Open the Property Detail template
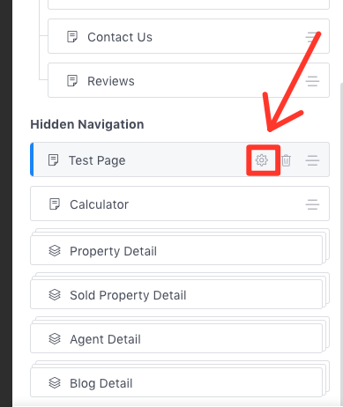 pyautogui.click(x=176, y=250)
